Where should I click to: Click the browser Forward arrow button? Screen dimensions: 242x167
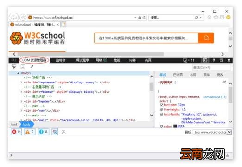point(23,18)
